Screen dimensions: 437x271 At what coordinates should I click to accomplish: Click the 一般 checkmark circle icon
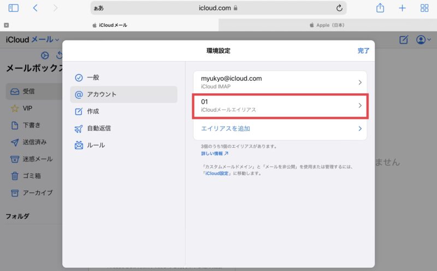79,77
